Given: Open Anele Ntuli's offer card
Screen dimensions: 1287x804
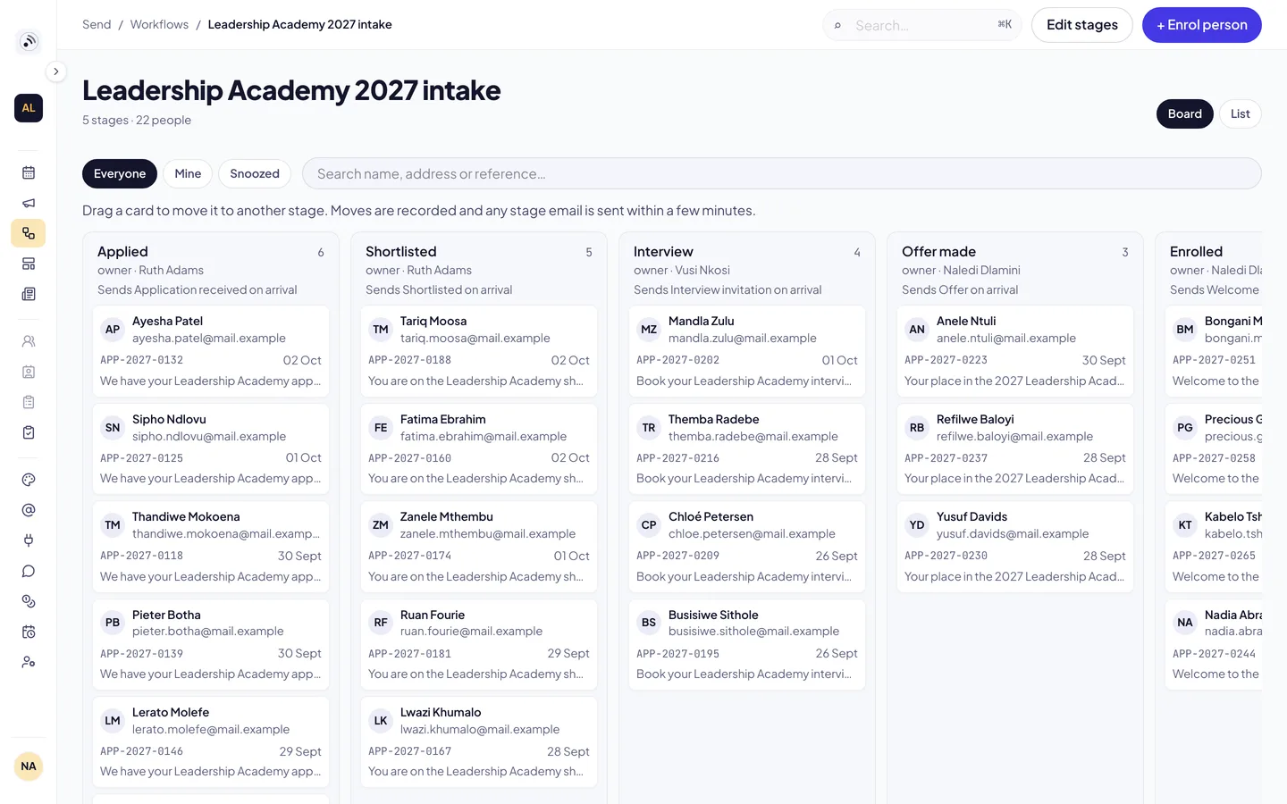Looking at the screenshot, I should click(x=1015, y=351).
